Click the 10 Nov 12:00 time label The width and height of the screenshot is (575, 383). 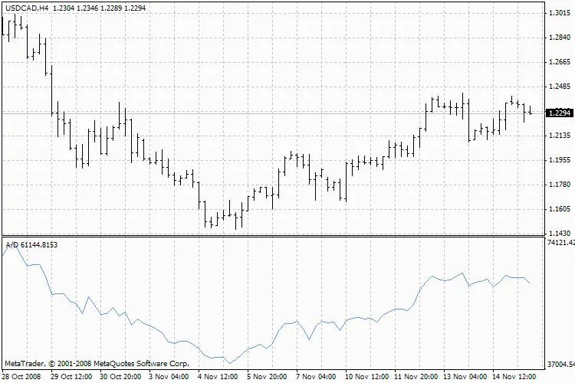click(x=366, y=377)
